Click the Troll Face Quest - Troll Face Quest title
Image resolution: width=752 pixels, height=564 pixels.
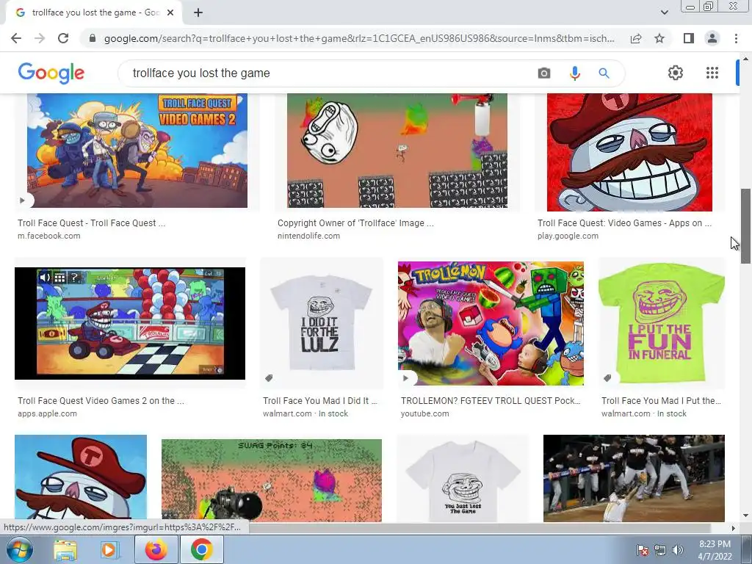[91, 223]
